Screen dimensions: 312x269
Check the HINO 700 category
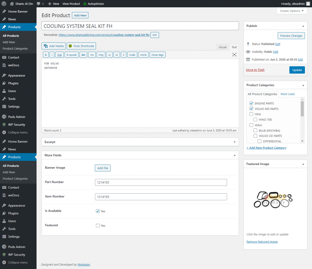[255, 120]
